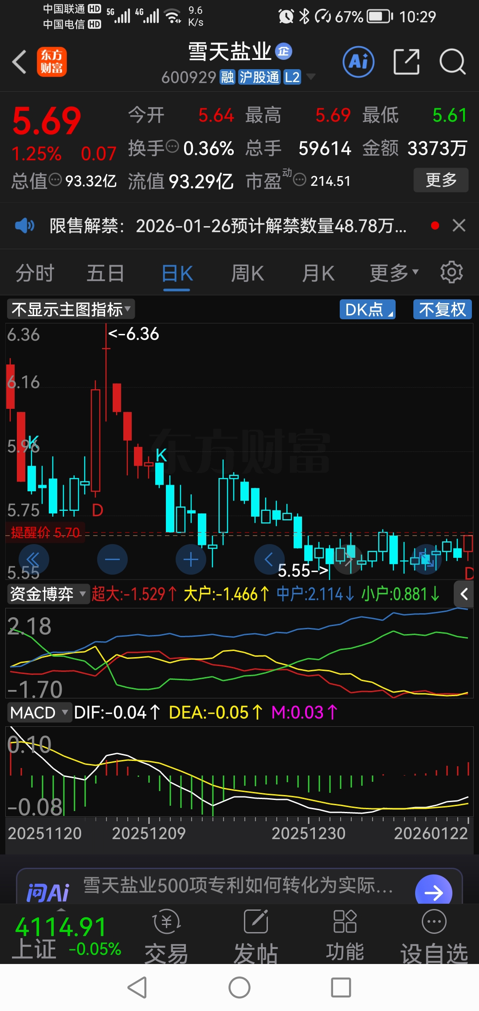
Task: Expand the dropdown arrow beside L2
Action: pos(311,77)
